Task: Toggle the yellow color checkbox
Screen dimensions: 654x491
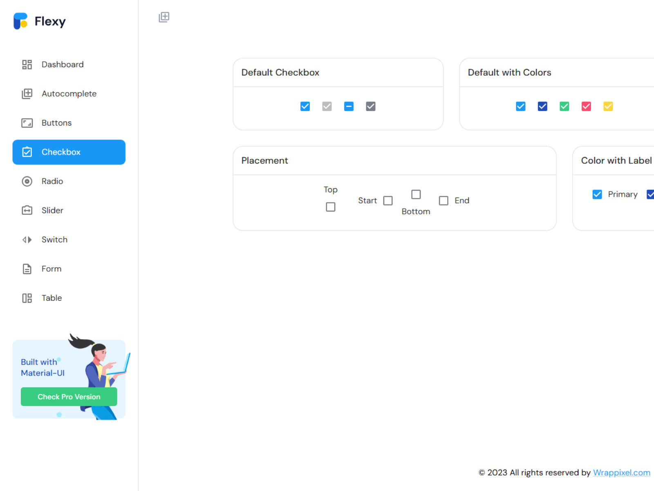Action: point(608,106)
